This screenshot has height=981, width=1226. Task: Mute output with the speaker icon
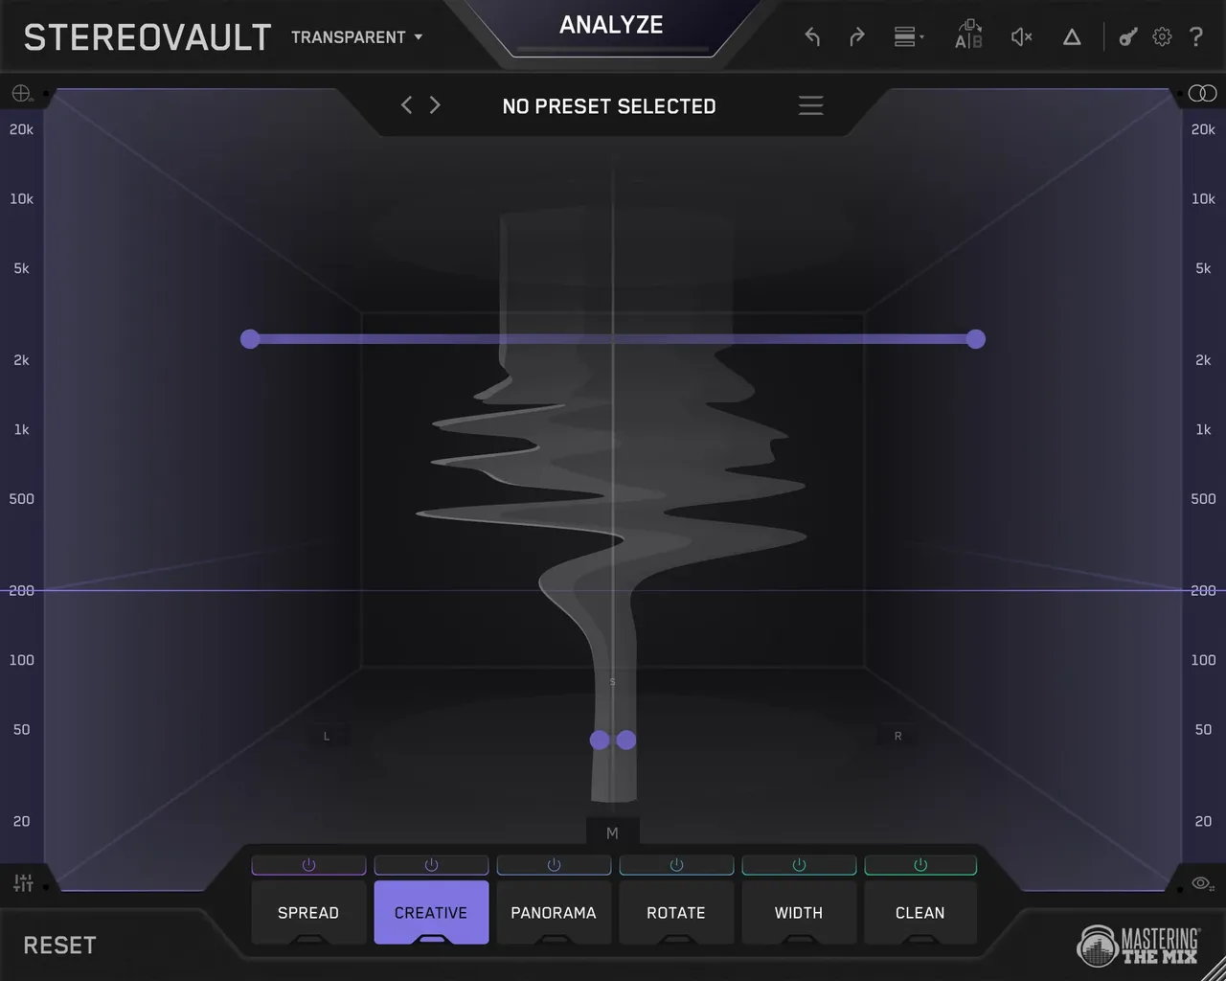pos(1021,37)
